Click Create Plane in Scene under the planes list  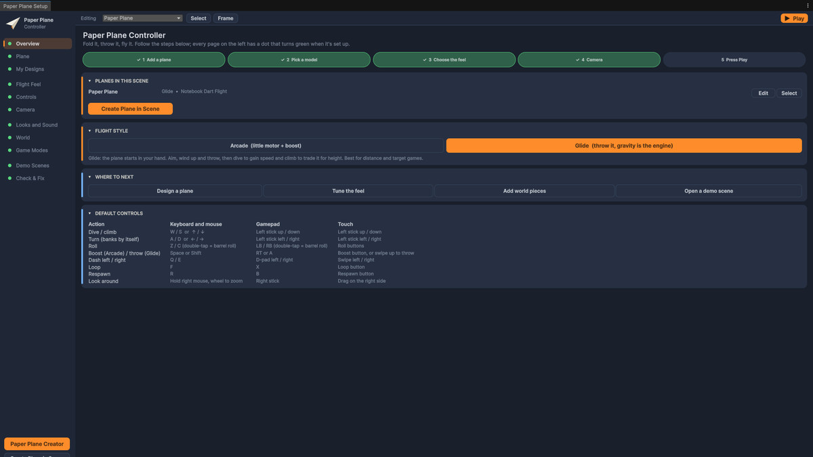(130, 109)
